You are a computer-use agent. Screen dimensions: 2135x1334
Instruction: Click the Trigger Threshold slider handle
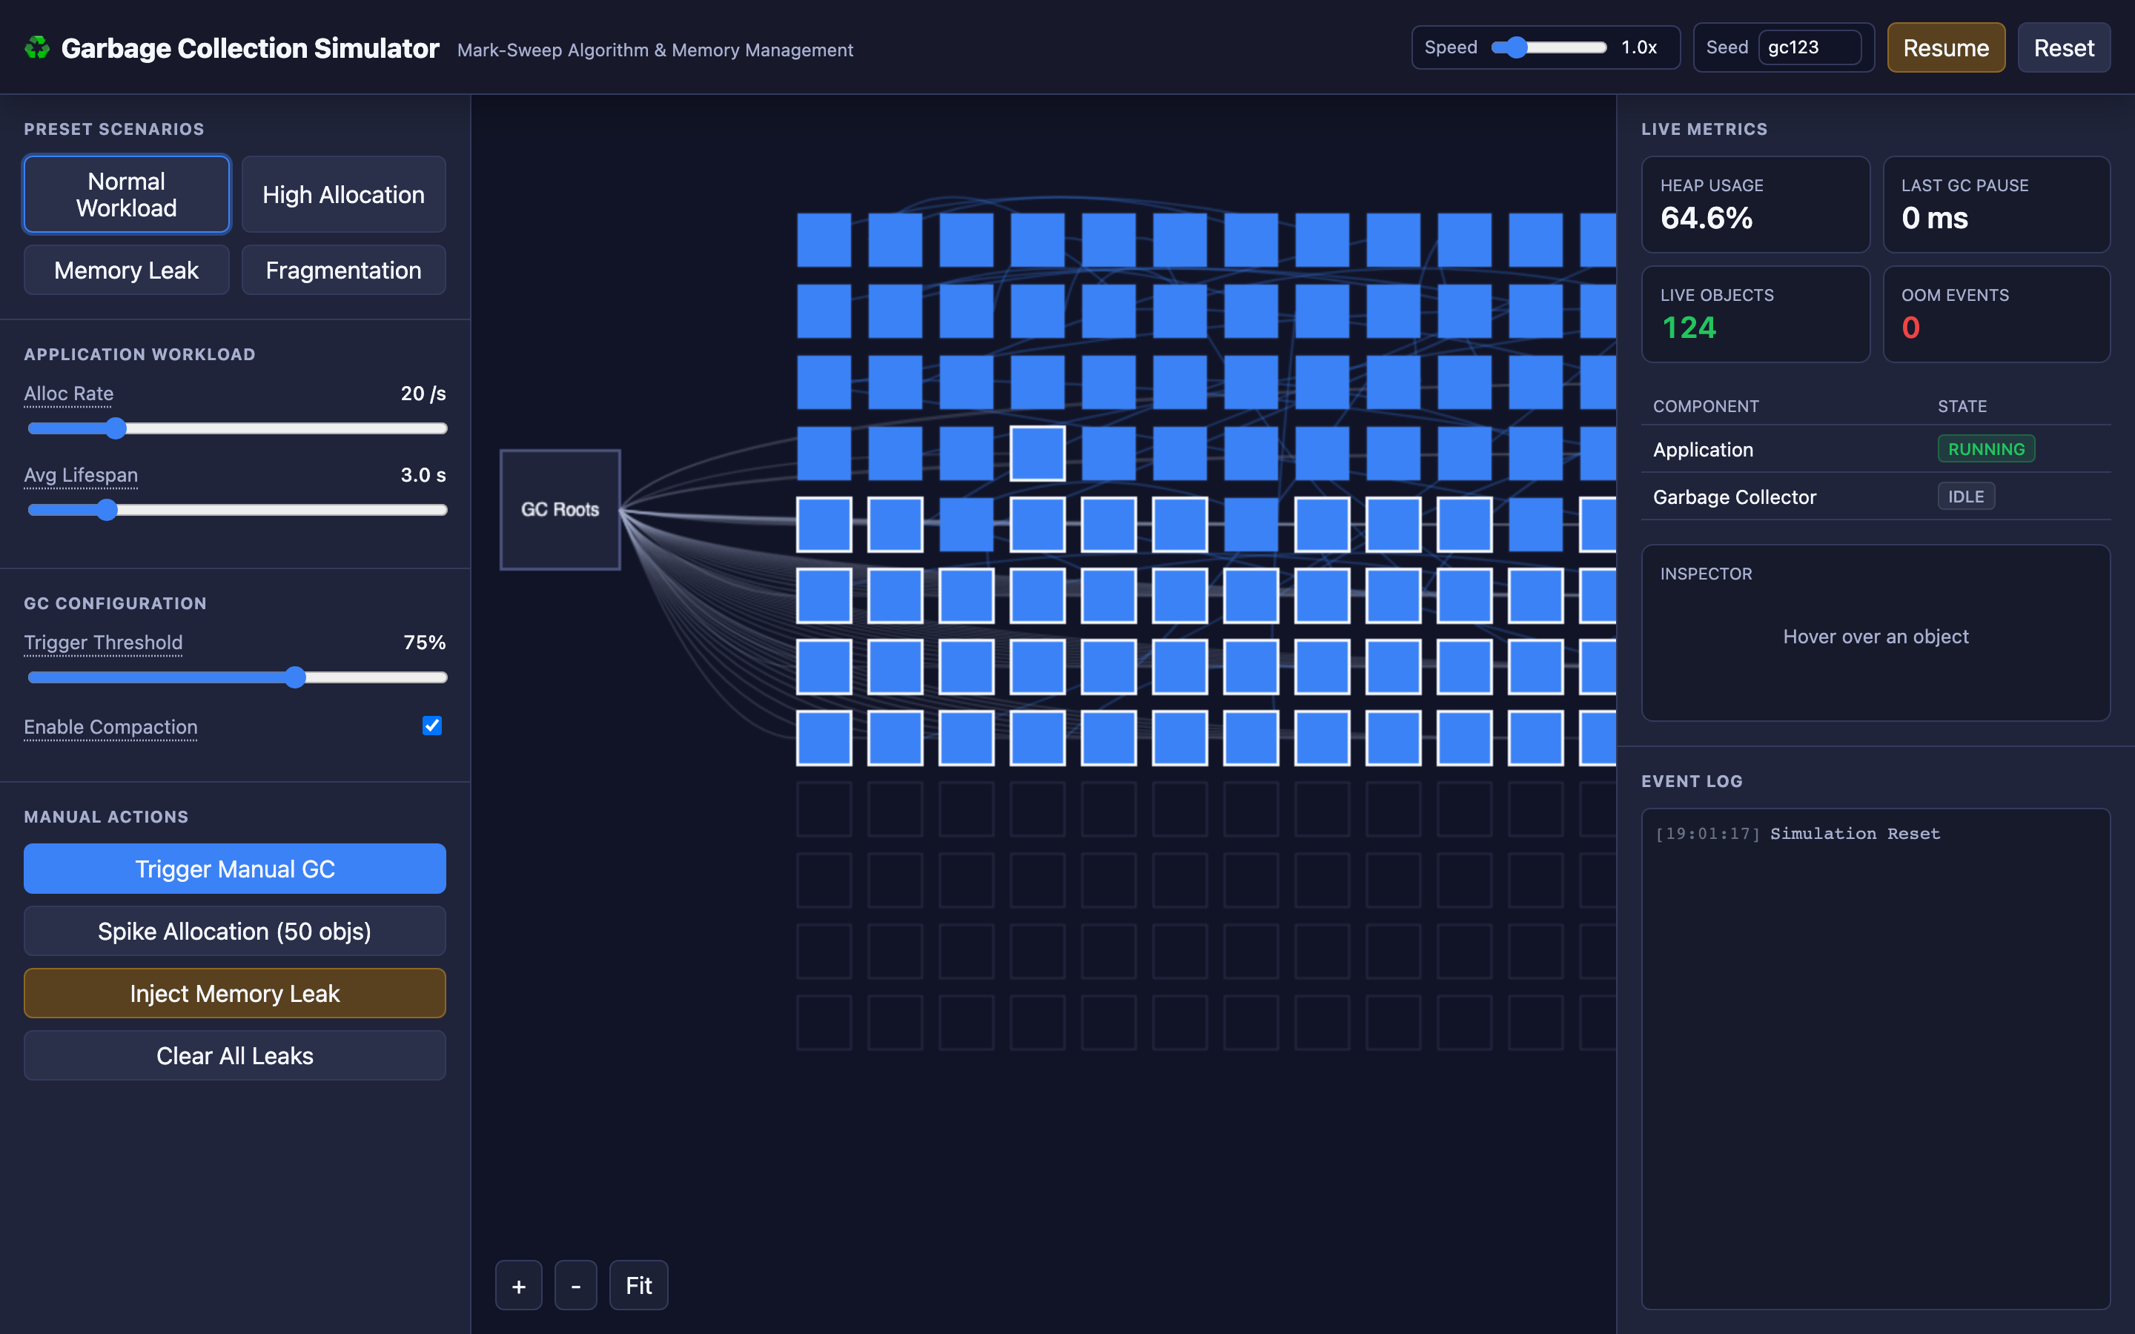[x=296, y=677]
